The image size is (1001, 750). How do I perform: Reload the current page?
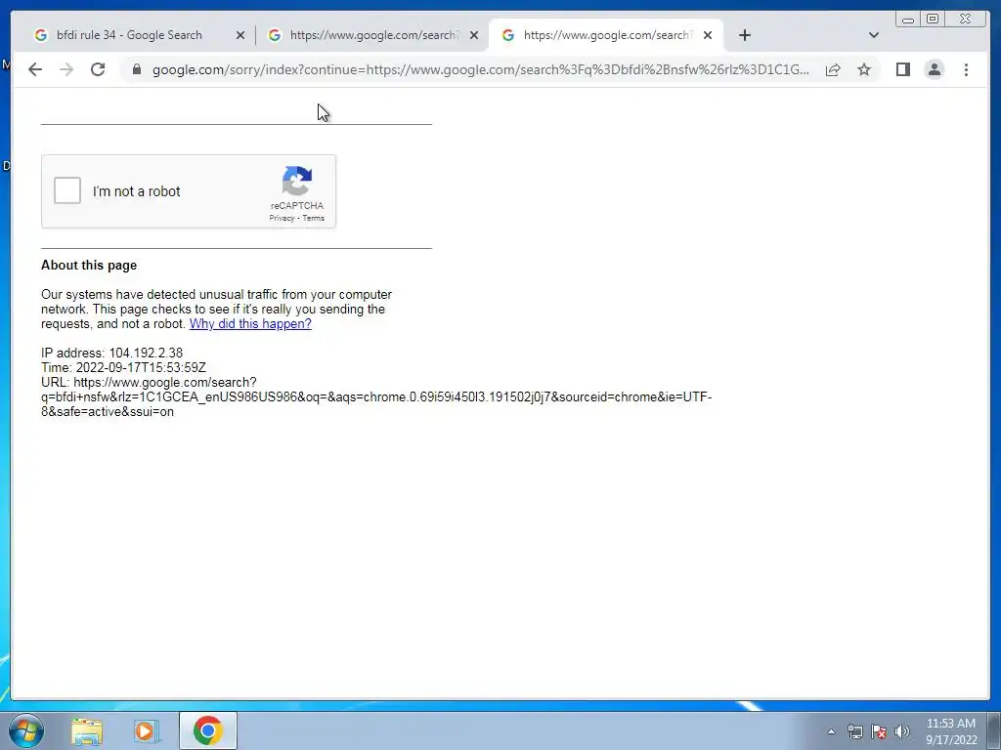point(98,69)
